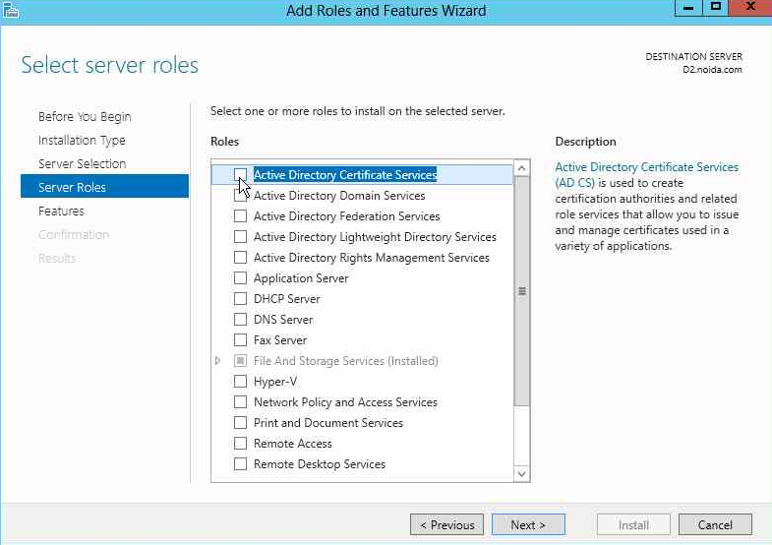Viewport: 772px width, 545px height.
Task: Click roles list scroll down arrow
Action: click(522, 473)
